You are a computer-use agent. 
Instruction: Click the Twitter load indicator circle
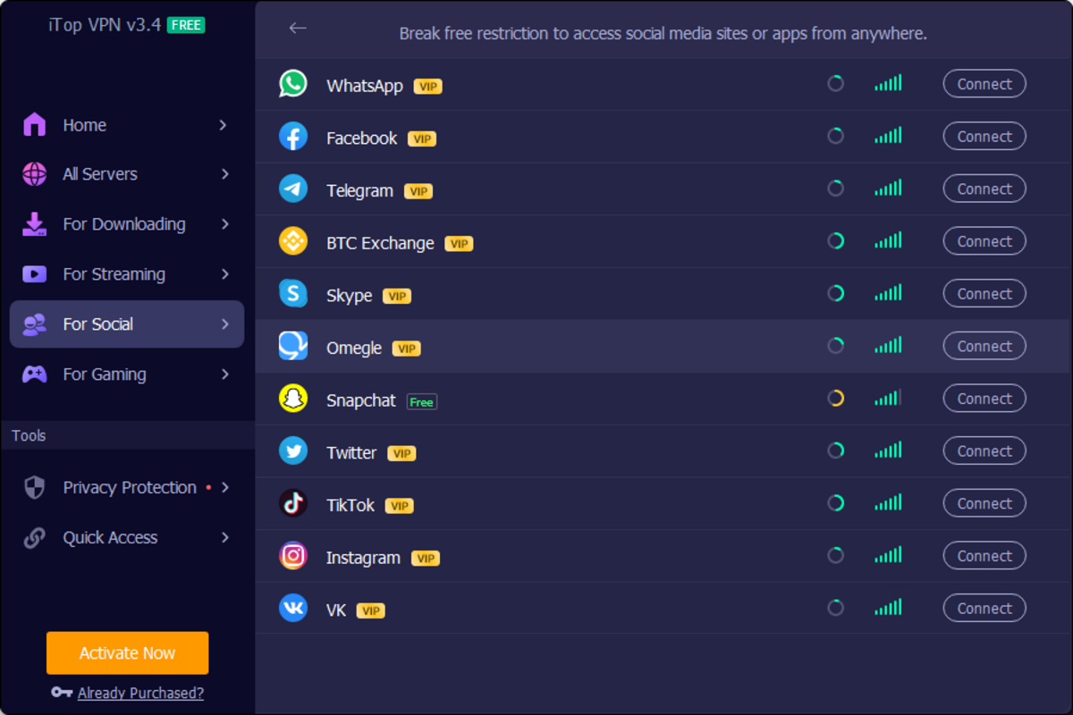tap(835, 450)
